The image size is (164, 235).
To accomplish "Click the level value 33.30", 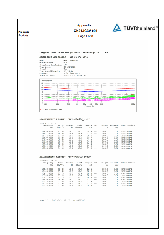I will point(61,132).
